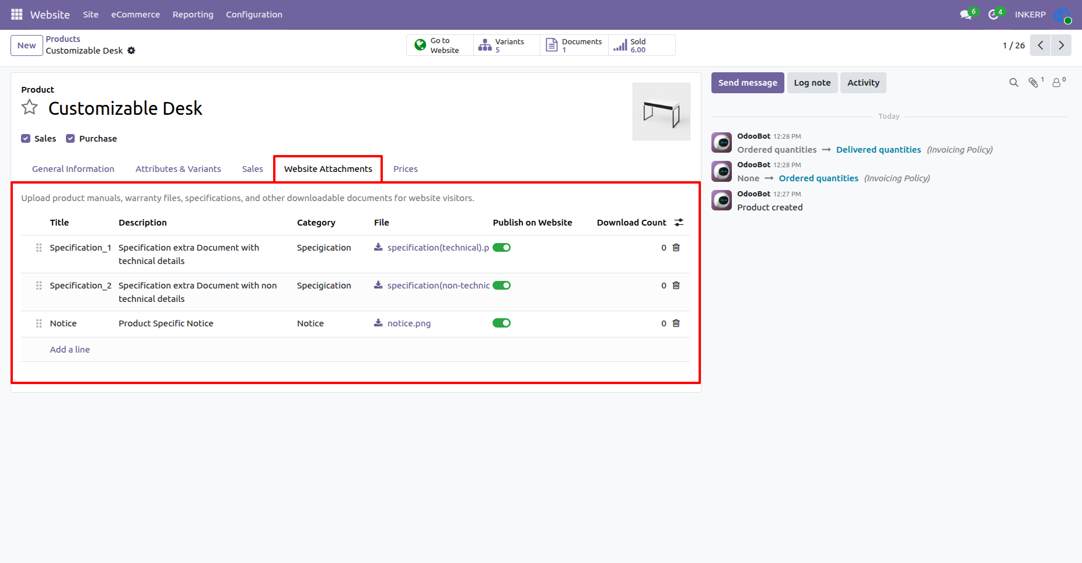Screen dimensions: 1082x563
Task: Click Log note button
Action: 812,83
